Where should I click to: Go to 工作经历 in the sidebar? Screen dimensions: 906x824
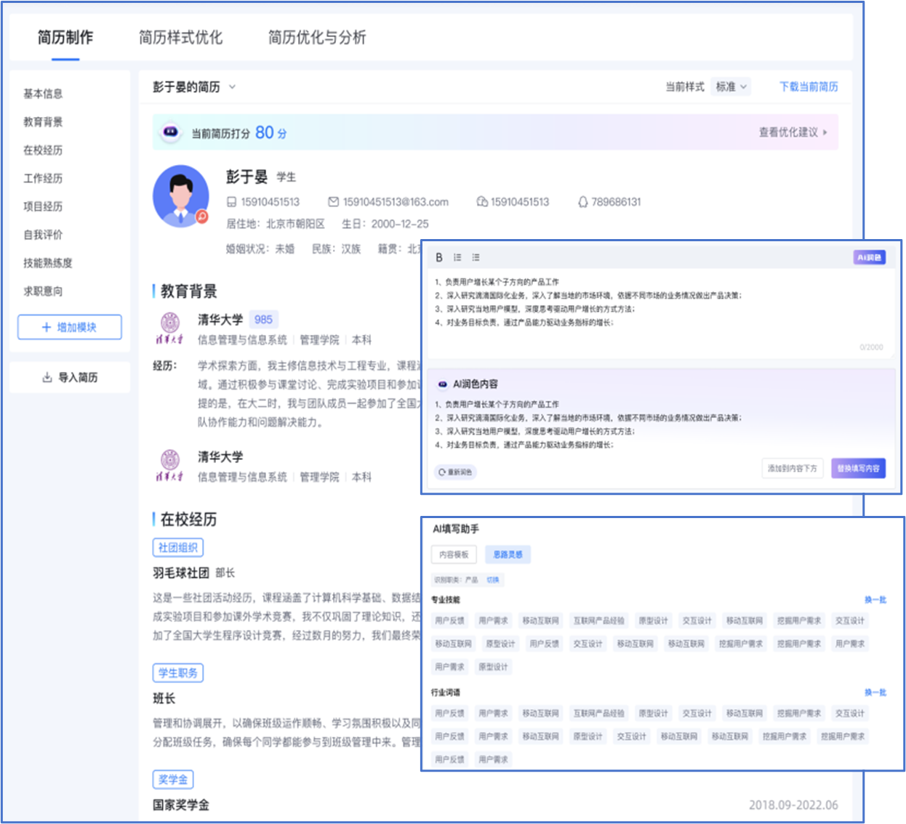point(43,179)
